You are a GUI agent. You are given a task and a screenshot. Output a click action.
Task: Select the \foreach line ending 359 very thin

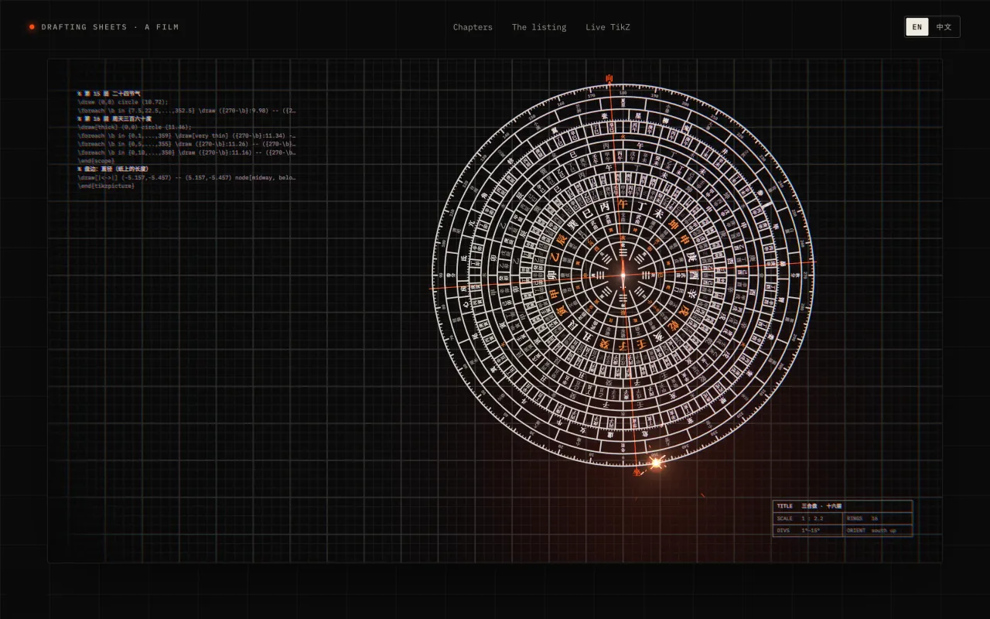186,135
